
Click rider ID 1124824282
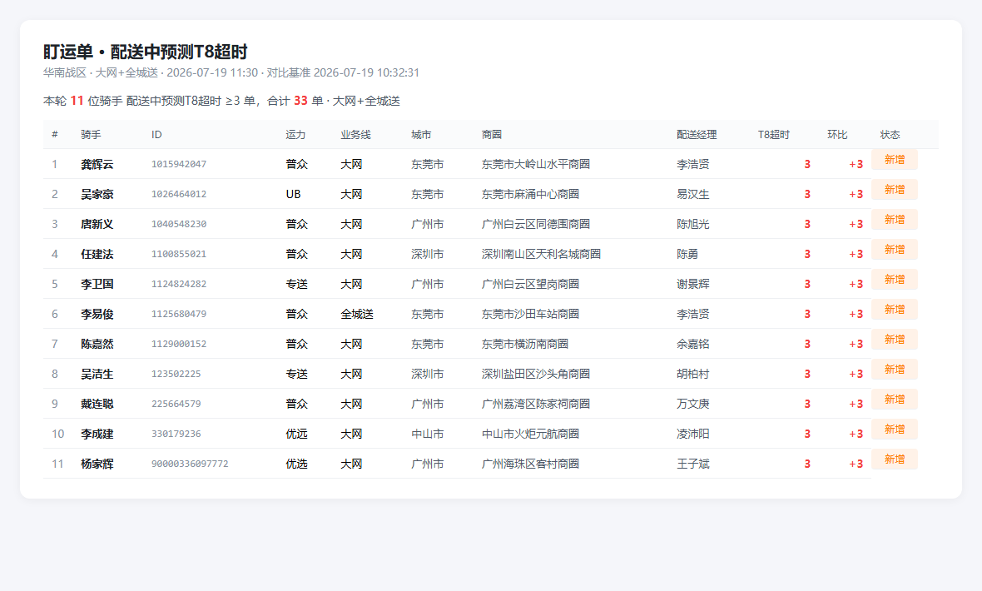pos(179,284)
